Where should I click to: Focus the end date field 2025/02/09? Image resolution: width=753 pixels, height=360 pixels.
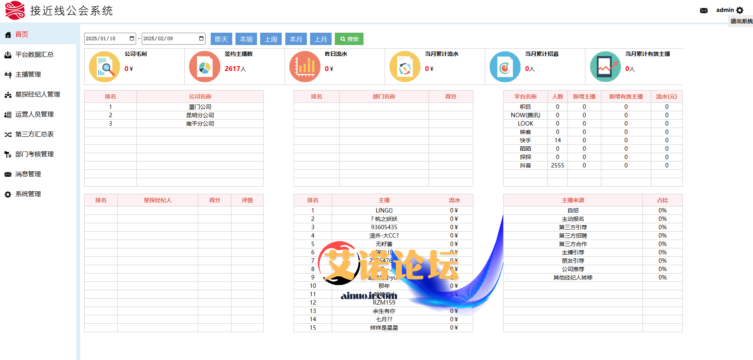coord(174,39)
